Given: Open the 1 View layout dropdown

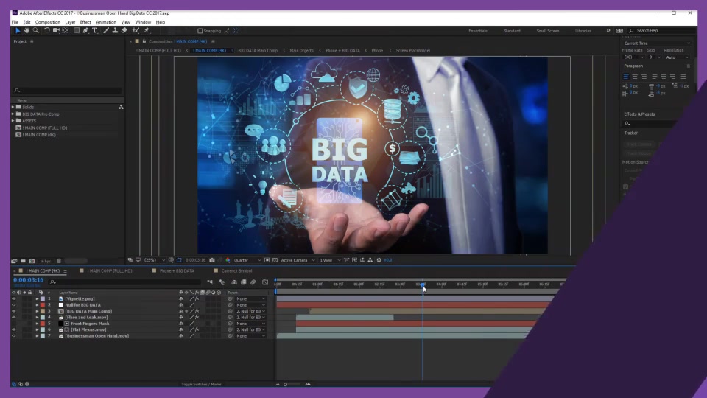Looking at the screenshot, I should [330, 260].
